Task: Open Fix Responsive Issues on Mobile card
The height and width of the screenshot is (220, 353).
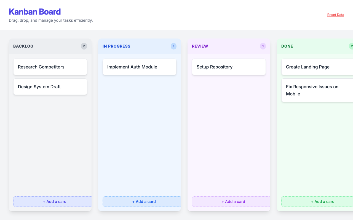Action: click(x=317, y=90)
